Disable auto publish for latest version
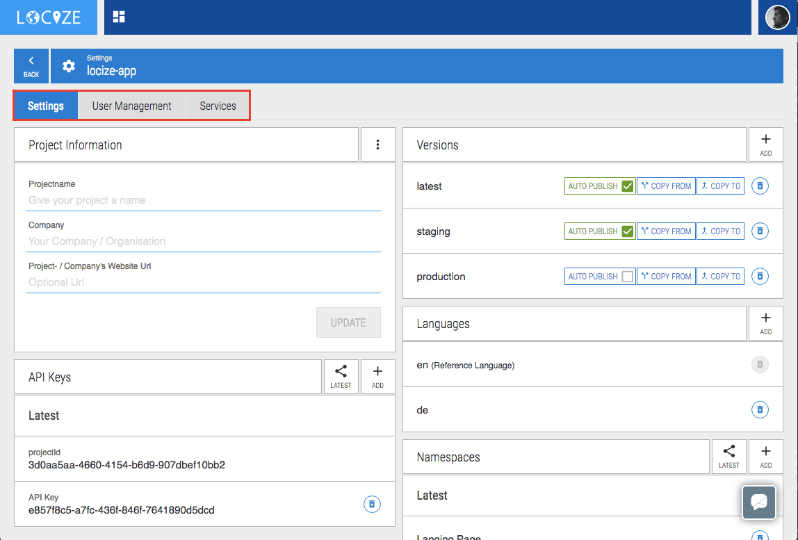798x540 pixels. pyautogui.click(x=628, y=186)
